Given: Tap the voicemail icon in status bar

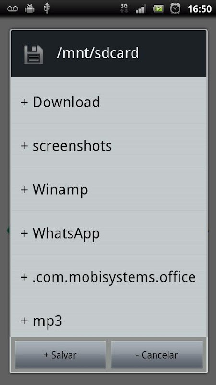Looking at the screenshot, I should tap(12, 9).
